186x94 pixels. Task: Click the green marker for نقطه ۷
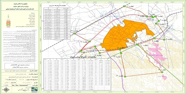point(156,24)
